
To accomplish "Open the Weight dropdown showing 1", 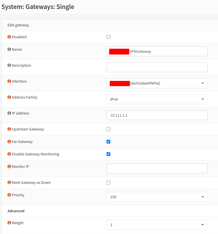I will click(157, 225).
